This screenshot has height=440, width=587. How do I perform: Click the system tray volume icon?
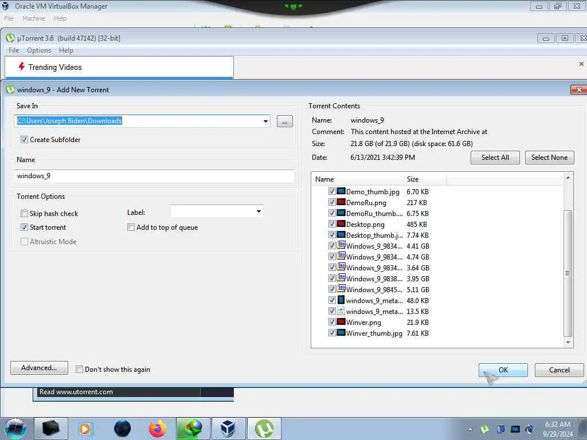[x=529, y=429]
